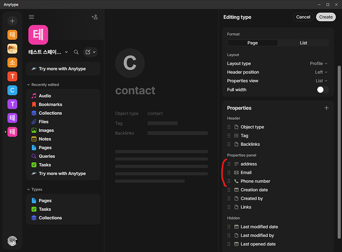Click the plus icon to create a new space
Image resolution: width=342 pixels, height=252 pixels.
[12, 21]
